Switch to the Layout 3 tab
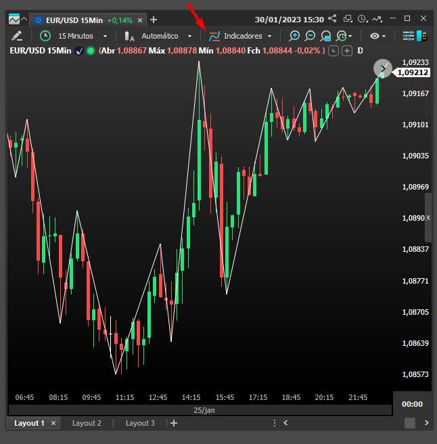437x444 pixels. [x=140, y=423]
